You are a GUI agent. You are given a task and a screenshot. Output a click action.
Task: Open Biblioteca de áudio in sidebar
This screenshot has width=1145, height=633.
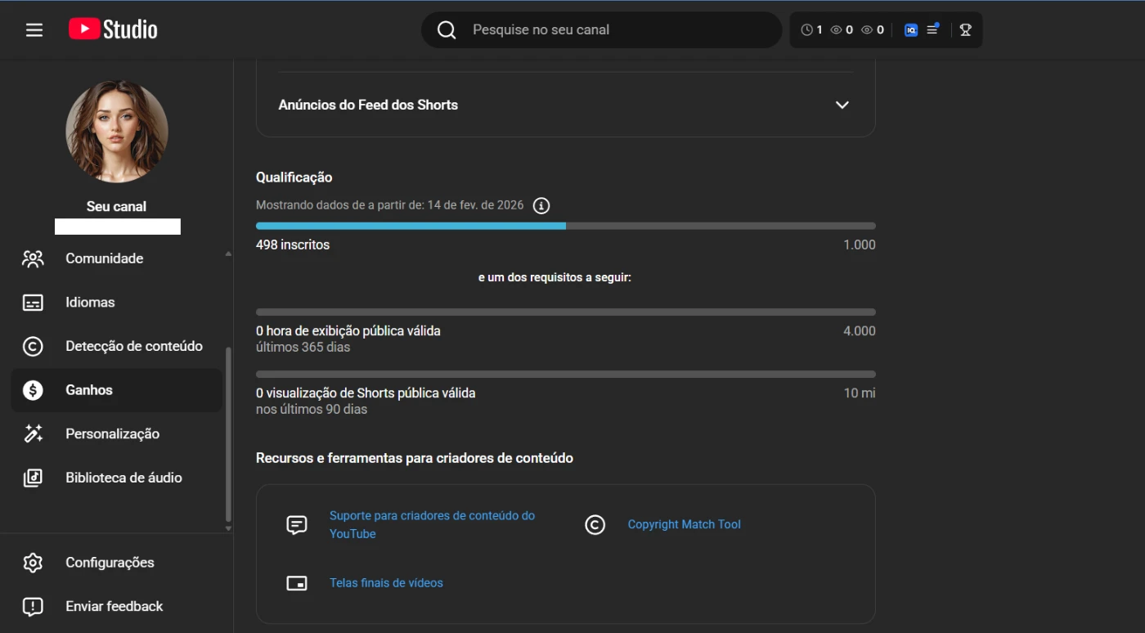pos(123,478)
